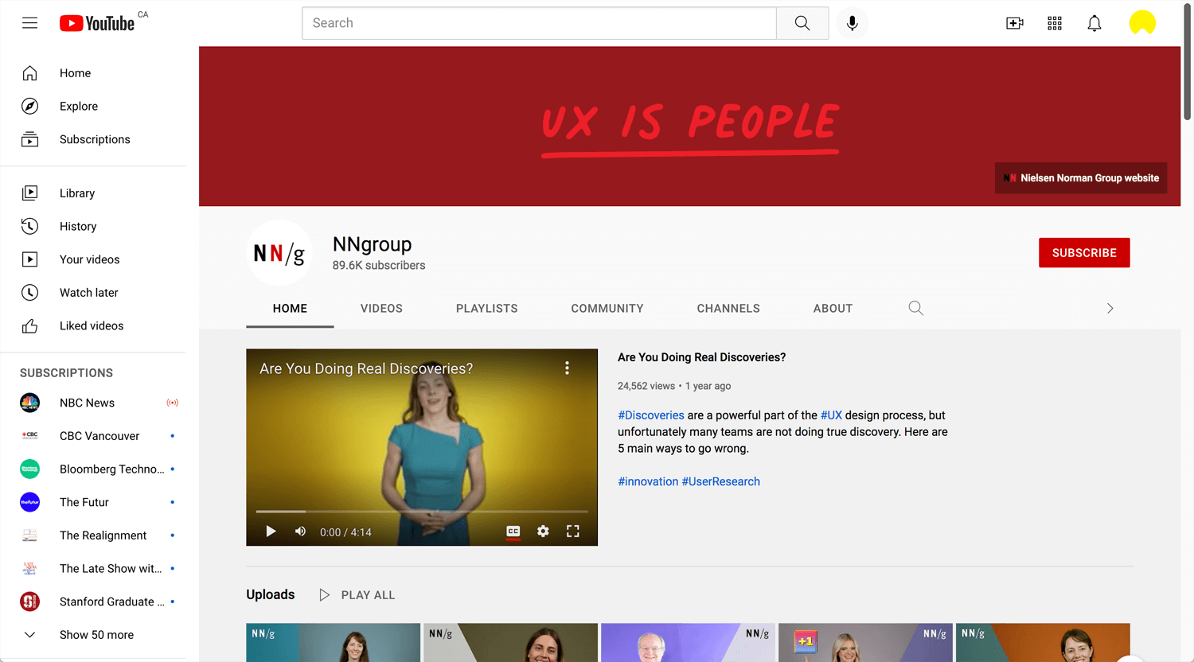Open the #UX hashtag link
This screenshot has width=1194, height=662.
(831, 415)
